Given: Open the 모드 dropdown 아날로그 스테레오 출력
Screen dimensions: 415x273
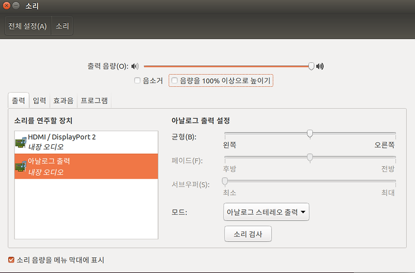Looking at the screenshot, I should tap(266, 212).
